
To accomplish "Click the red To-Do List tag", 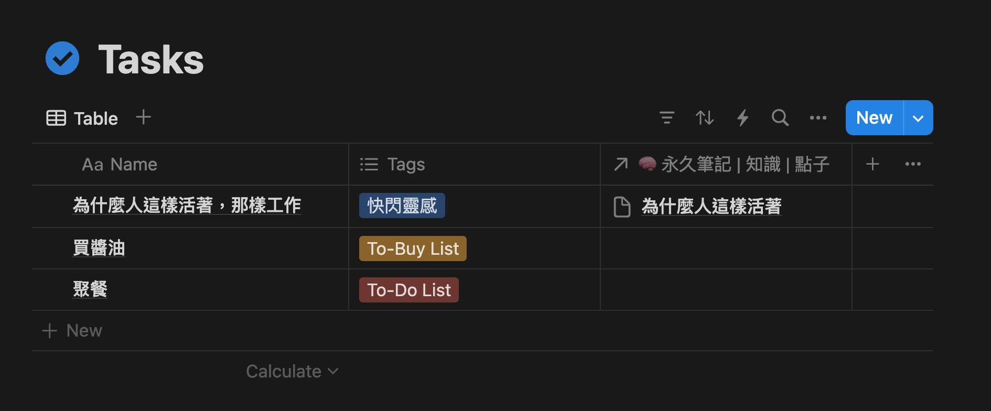I will tap(409, 290).
